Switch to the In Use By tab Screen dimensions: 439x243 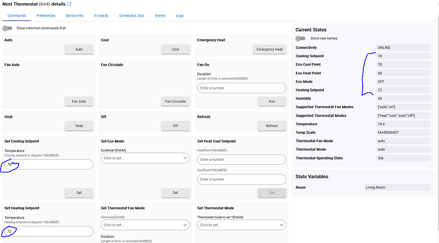pyautogui.click(x=101, y=16)
